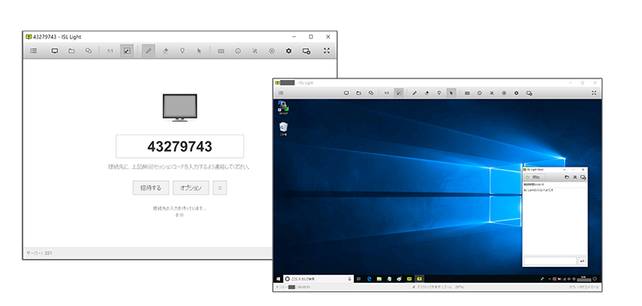The image size is (642, 306).
Task: Select marker pin tool in waiting window
Action: pyautogui.click(x=182, y=51)
